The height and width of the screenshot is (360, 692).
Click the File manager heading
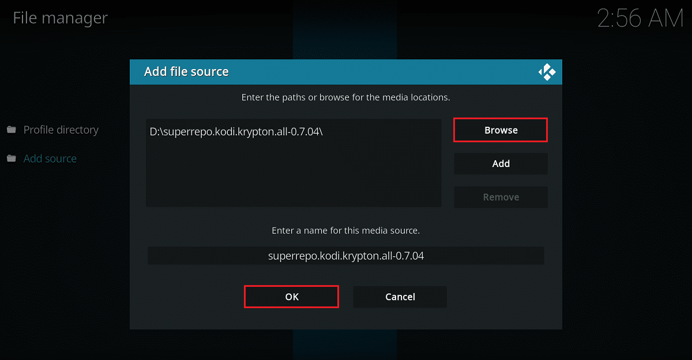point(61,18)
